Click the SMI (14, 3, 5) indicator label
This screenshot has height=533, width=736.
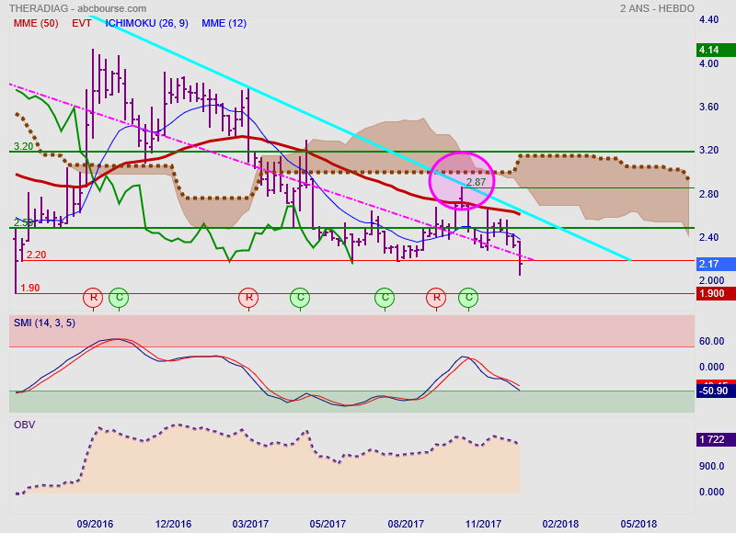tap(44, 323)
